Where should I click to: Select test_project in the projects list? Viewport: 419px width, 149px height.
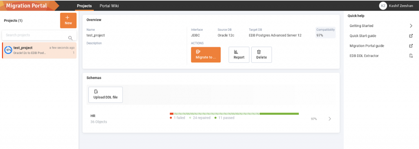pos(39,50)
